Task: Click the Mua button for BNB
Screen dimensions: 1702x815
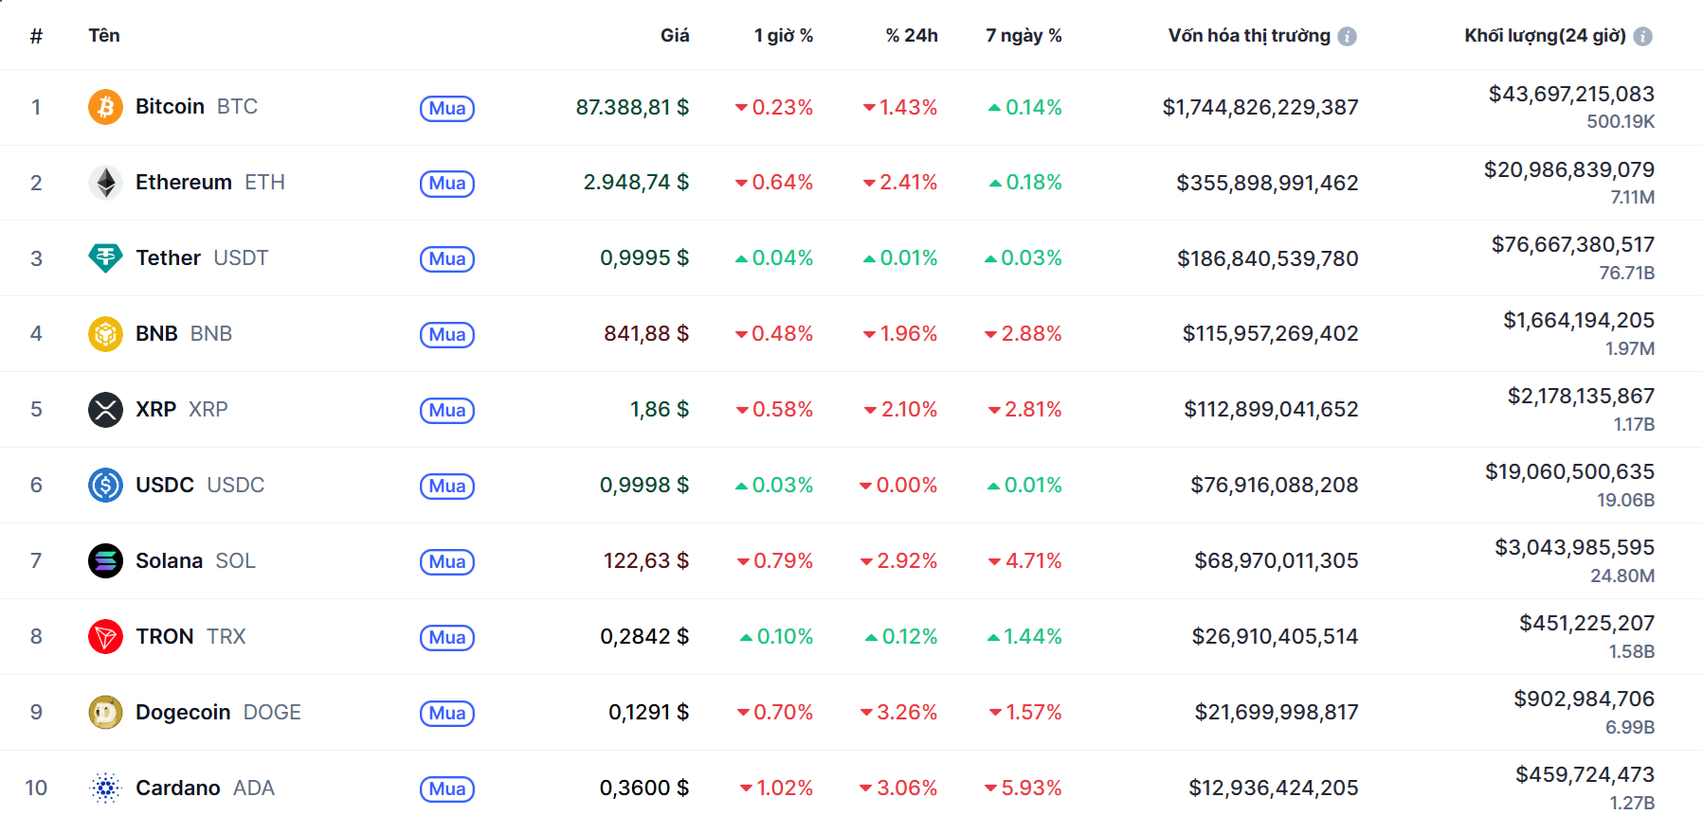Action: pos(447,335)
